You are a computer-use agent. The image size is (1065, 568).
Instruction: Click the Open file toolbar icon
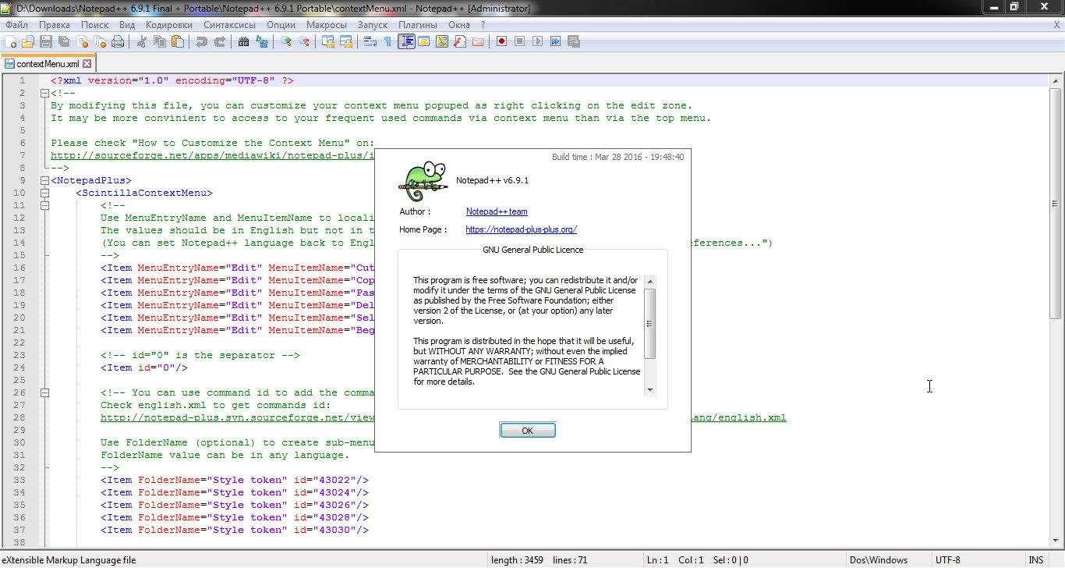28,41
